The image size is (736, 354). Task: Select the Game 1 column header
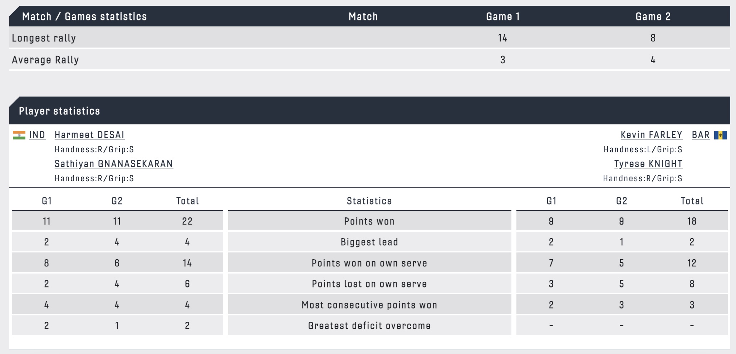coord(503,16)
